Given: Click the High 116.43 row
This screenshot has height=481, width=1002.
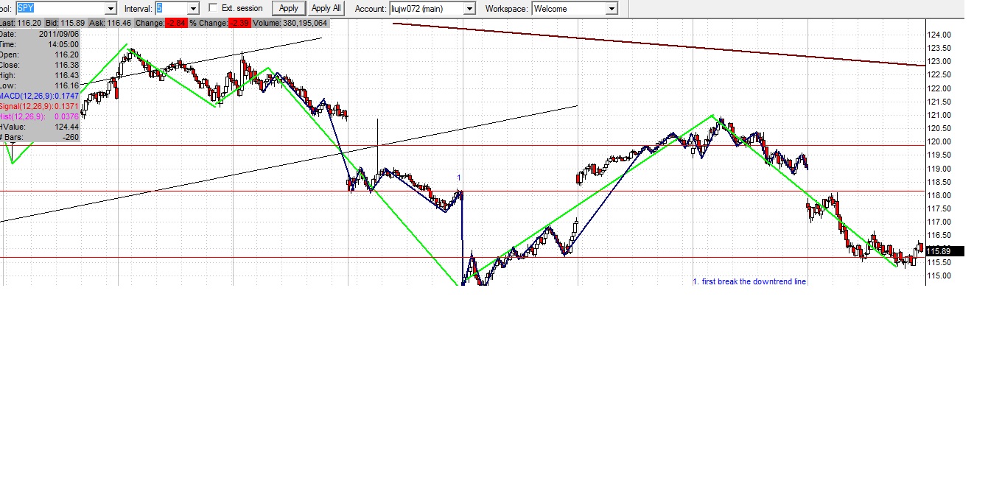Looking at the screenshot, I should 40,75.
